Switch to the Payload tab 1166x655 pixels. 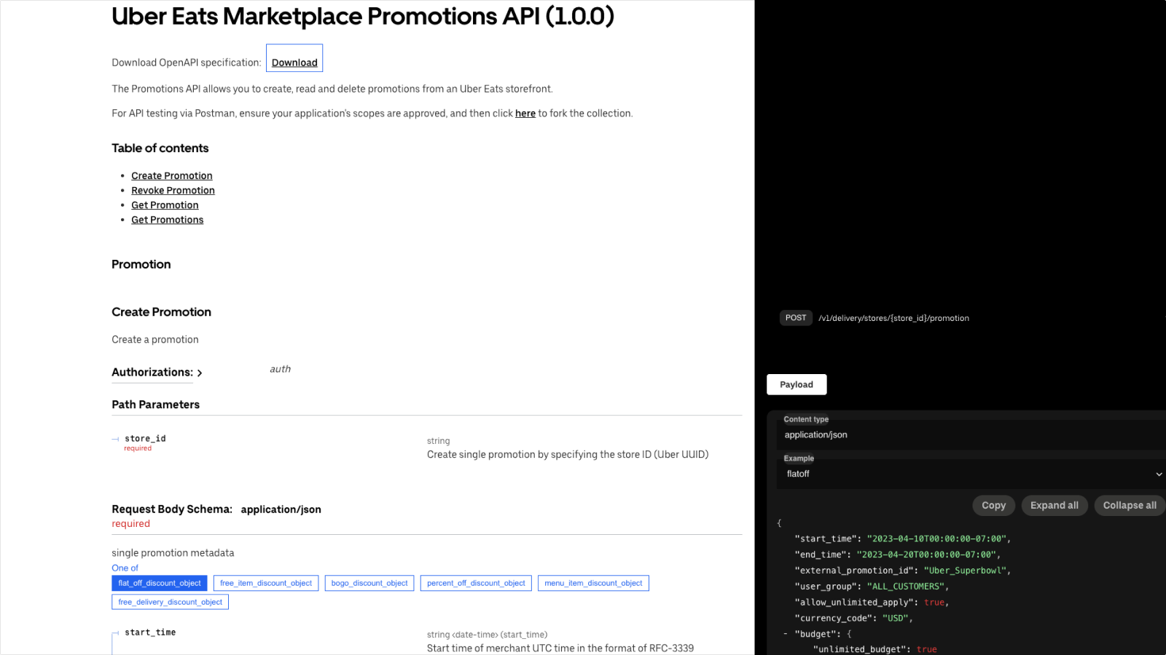pyautogui.click(x=797, y=384)
